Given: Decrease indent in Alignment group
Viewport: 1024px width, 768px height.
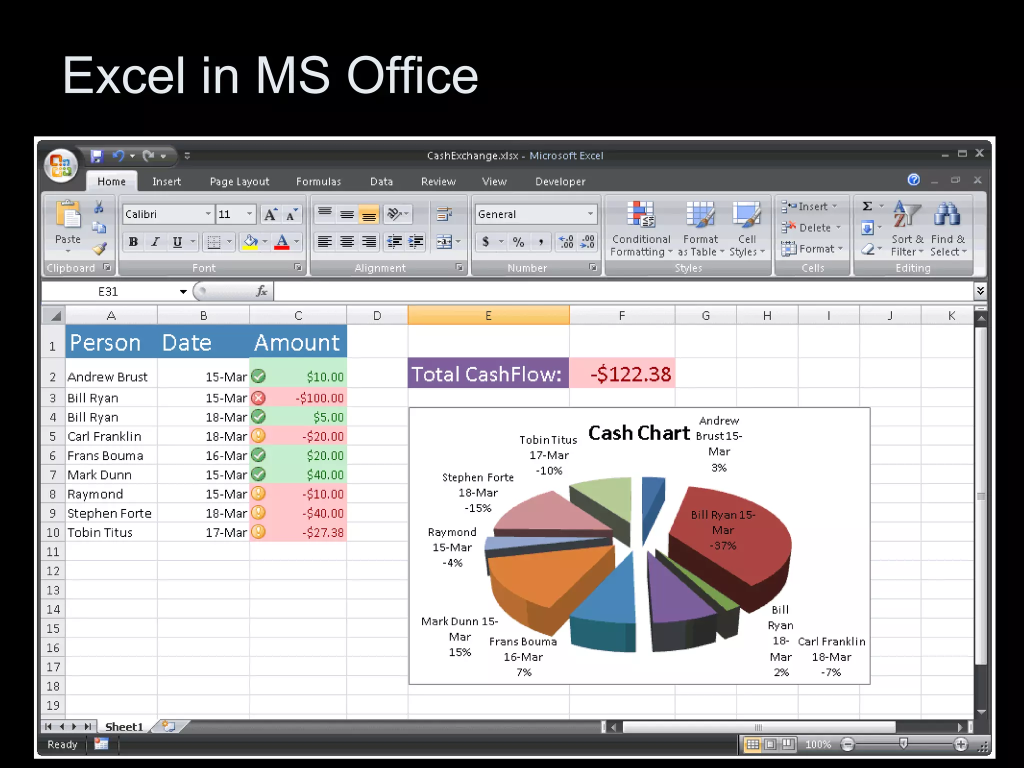Looking at the screenshot, I should (x=394, y=242).
